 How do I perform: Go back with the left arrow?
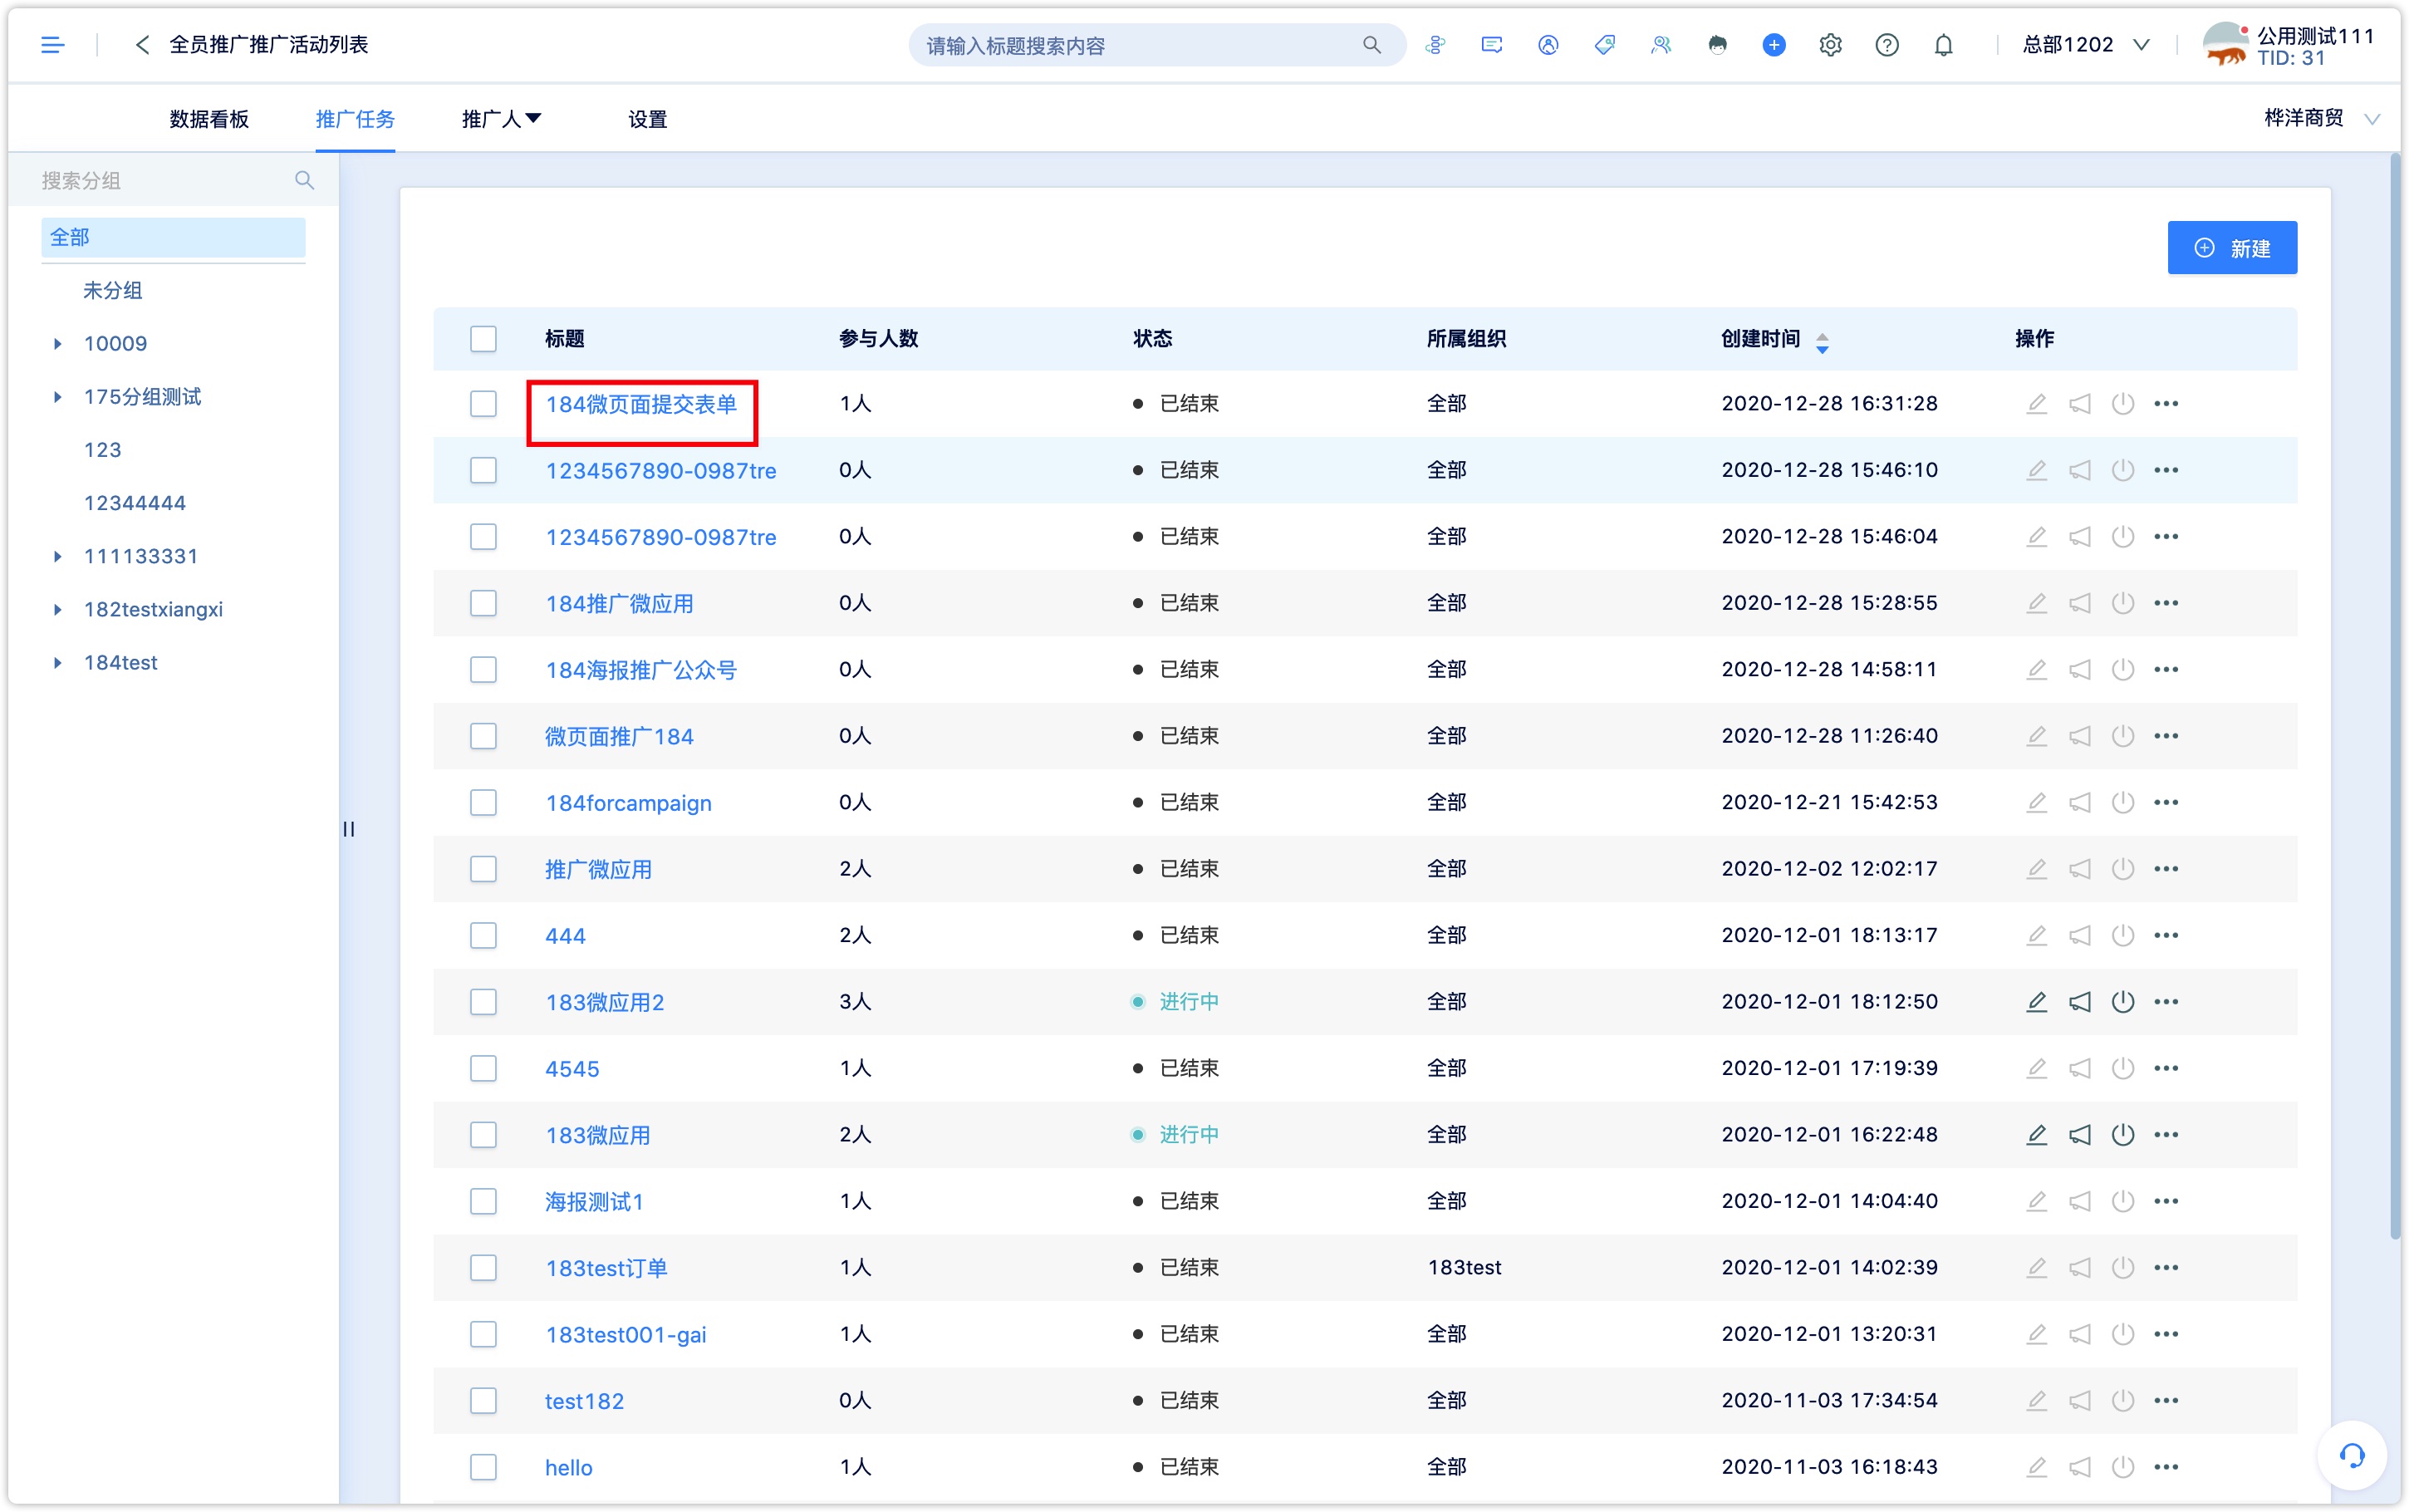tap(142, 45)
